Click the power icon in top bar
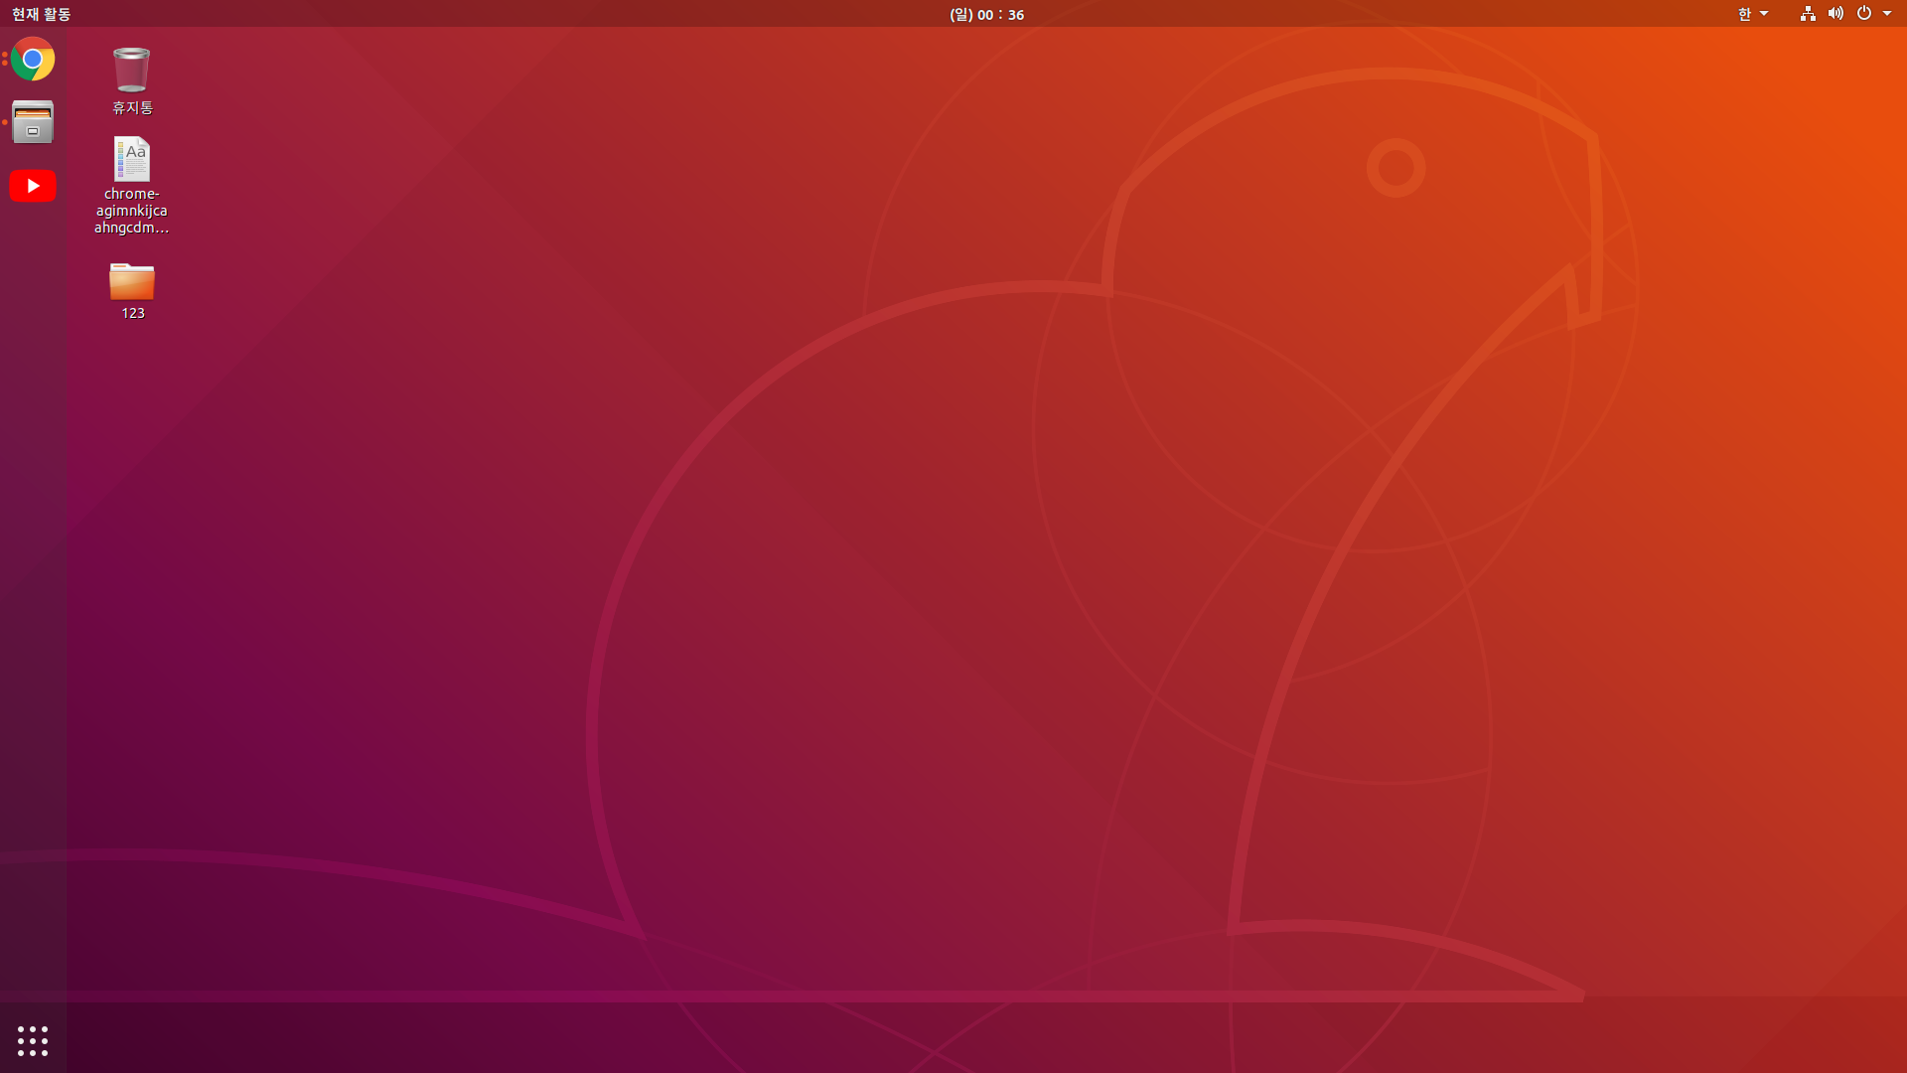This screenshot has height=1073, width=1907. pos(1863,14)
